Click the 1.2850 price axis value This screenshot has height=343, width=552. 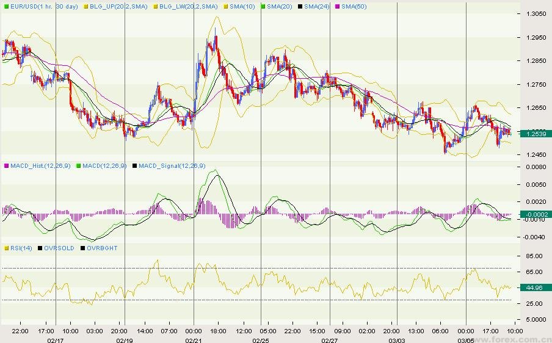536,61
